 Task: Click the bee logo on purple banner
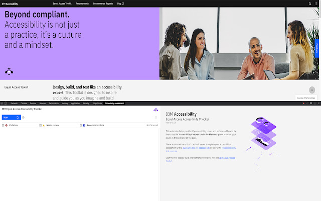[x=9, y=71]
